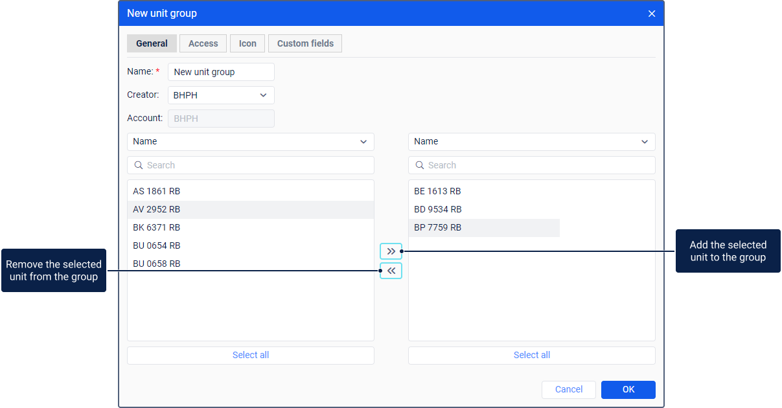
Task: Select unit BU 0654 RB
Action: click(251, 246)
